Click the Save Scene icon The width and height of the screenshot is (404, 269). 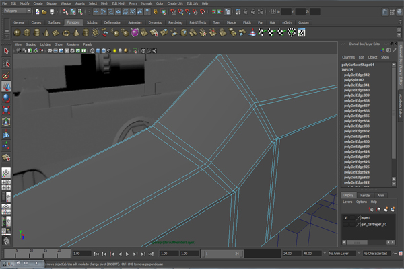click(x=52, y=12)
